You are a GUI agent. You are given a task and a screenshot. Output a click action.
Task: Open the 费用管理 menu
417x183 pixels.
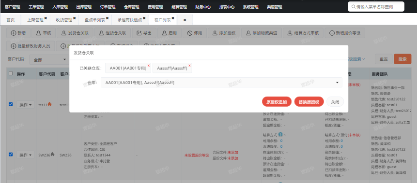155,7
